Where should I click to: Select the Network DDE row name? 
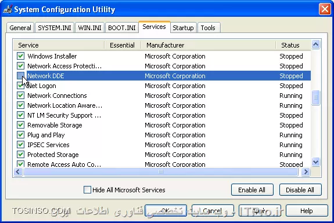[46, 76]
